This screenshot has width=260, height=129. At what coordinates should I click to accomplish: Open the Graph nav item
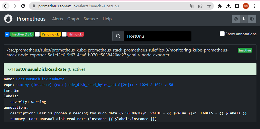73,19
